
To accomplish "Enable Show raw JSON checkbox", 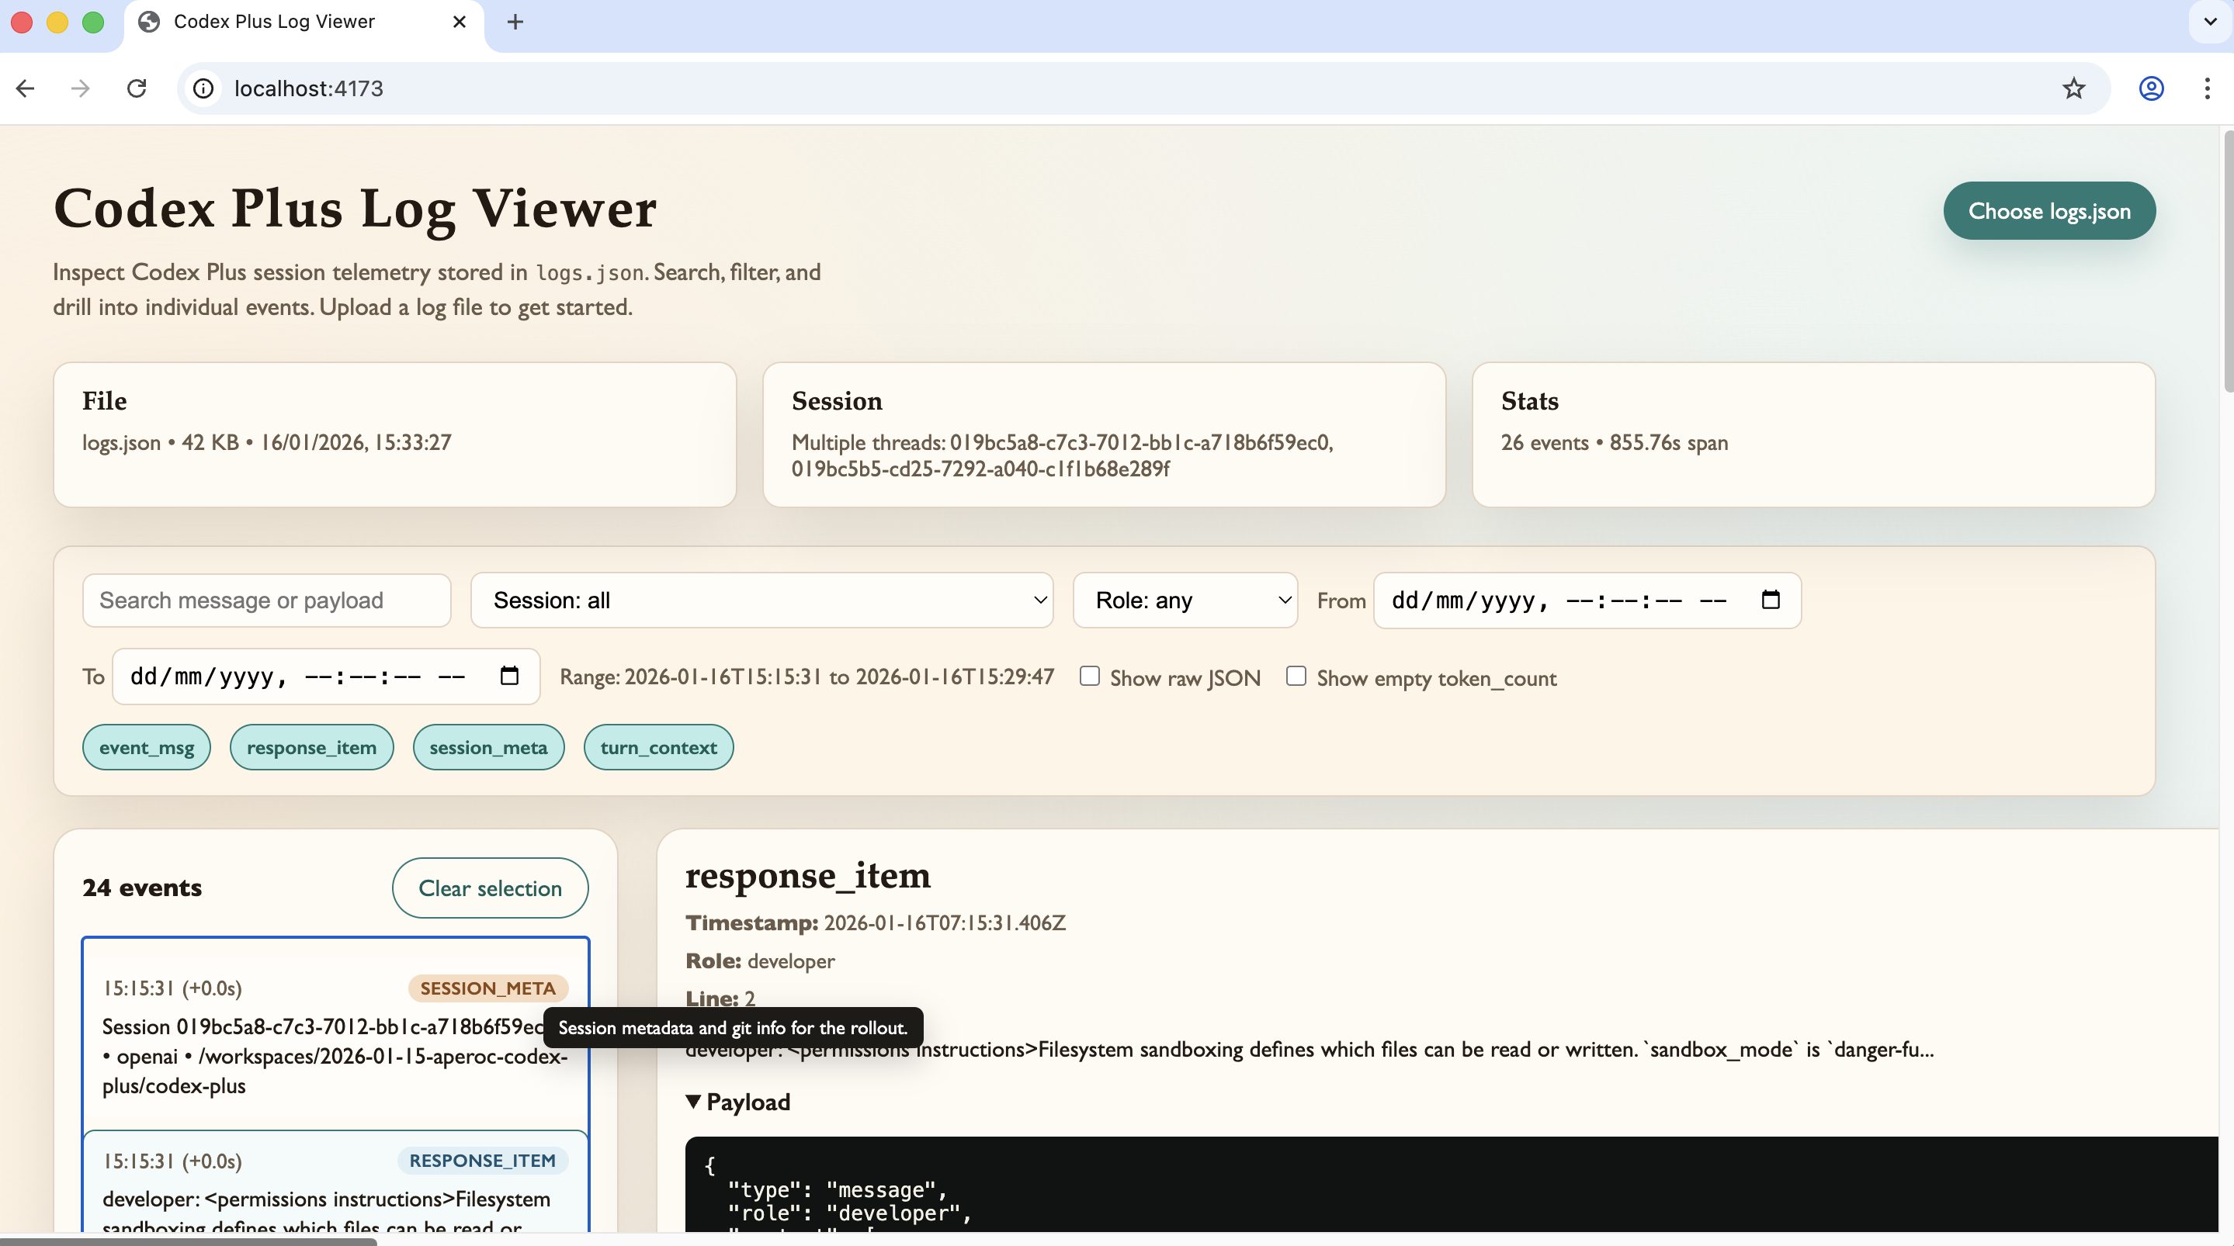I will 1089,677.
